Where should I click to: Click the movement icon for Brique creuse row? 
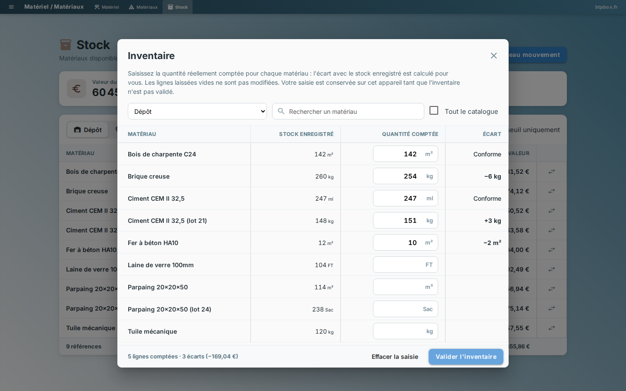pos(552,191)
